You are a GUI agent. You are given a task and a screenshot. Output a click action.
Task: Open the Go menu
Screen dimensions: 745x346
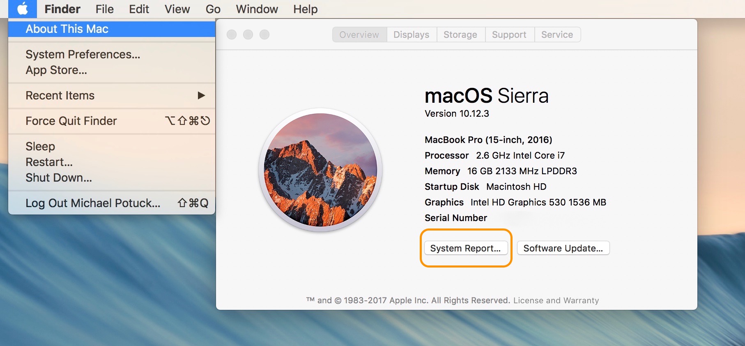[x=213, y=9]
